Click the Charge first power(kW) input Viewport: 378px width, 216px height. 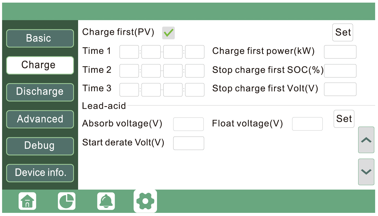point(340,52)
